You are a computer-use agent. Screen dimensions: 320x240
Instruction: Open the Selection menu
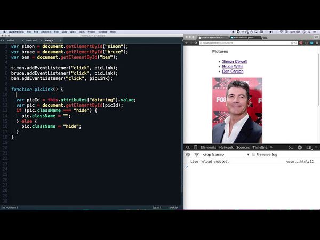(x=46, y=32)
